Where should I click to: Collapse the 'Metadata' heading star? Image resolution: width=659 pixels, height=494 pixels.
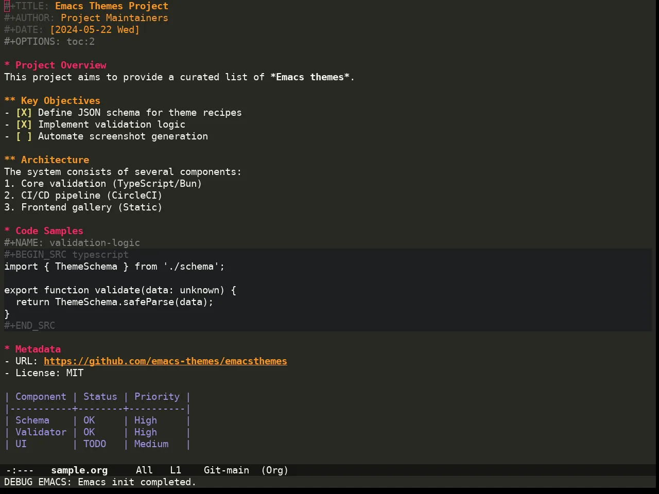pos(7,349)
